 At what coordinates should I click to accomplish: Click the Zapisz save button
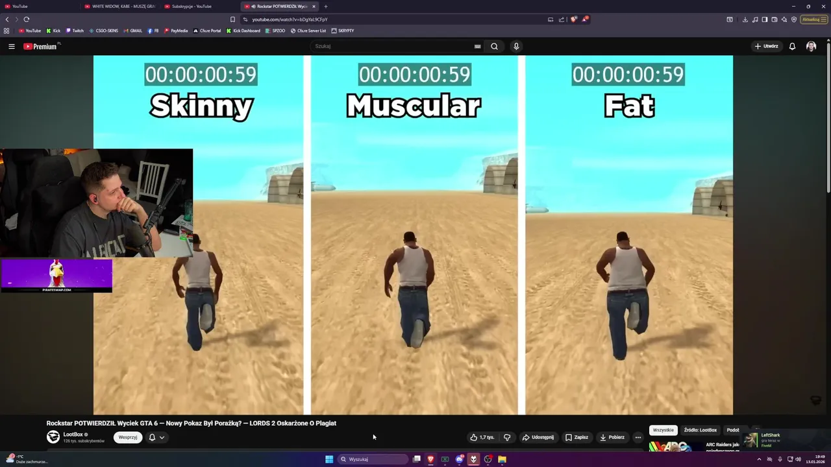coord(577,437)
